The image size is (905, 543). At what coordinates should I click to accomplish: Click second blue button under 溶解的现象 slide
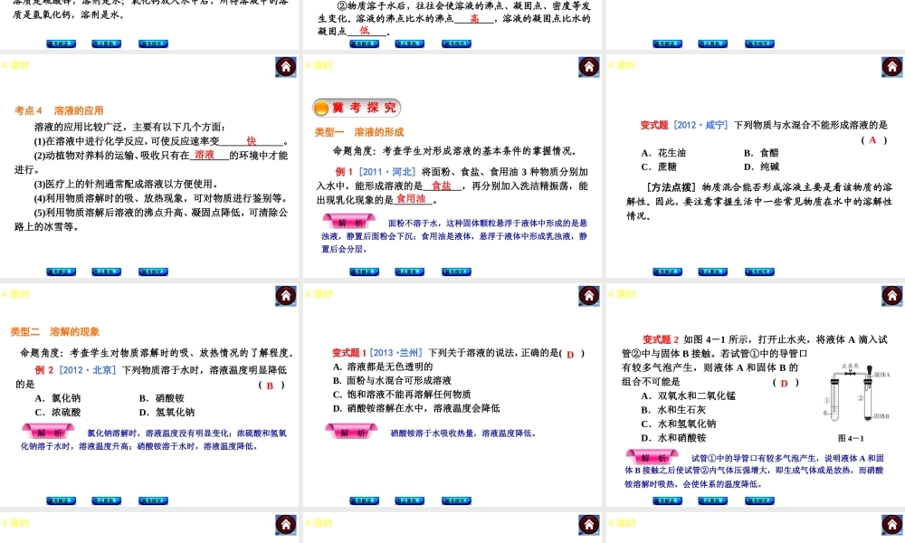pyautogui.click(x=107, y=500)
